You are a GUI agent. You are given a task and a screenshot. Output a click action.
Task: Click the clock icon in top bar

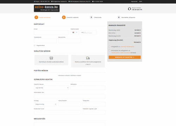pos(93,1)
